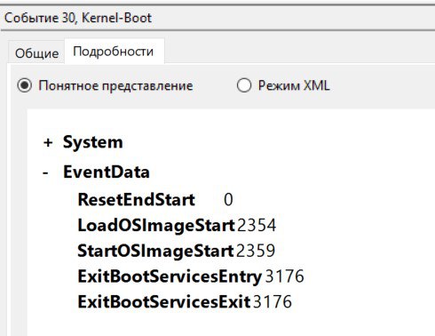Screen dimensions: 435x336
Task: Select the Подробности tab
Action: [114, 52]
